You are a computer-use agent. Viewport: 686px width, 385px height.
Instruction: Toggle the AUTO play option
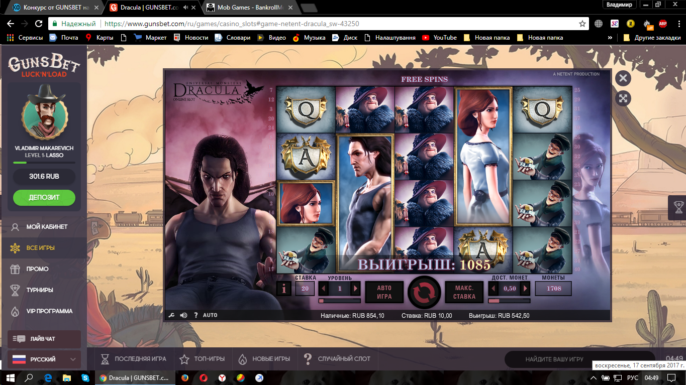210,315
